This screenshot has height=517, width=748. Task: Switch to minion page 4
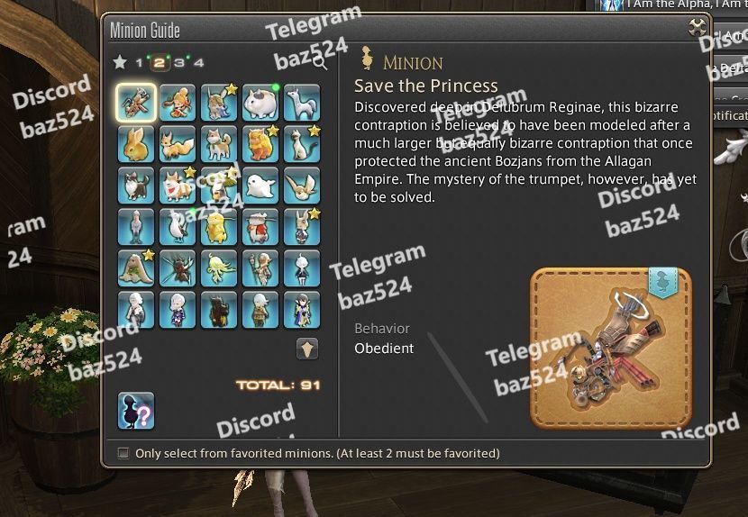click(199, 62)
